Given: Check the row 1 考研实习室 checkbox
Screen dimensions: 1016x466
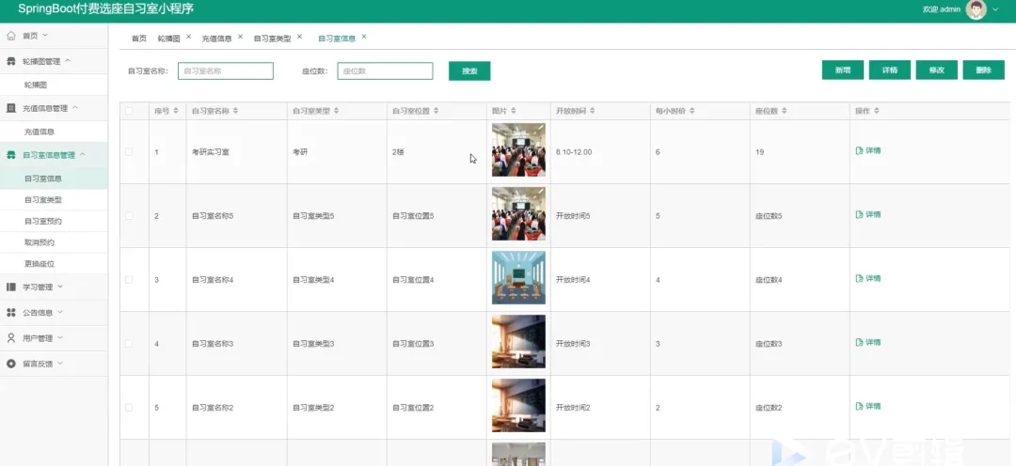Looking at the screenshot, I should pyautogui.click(x=129, y=152).
